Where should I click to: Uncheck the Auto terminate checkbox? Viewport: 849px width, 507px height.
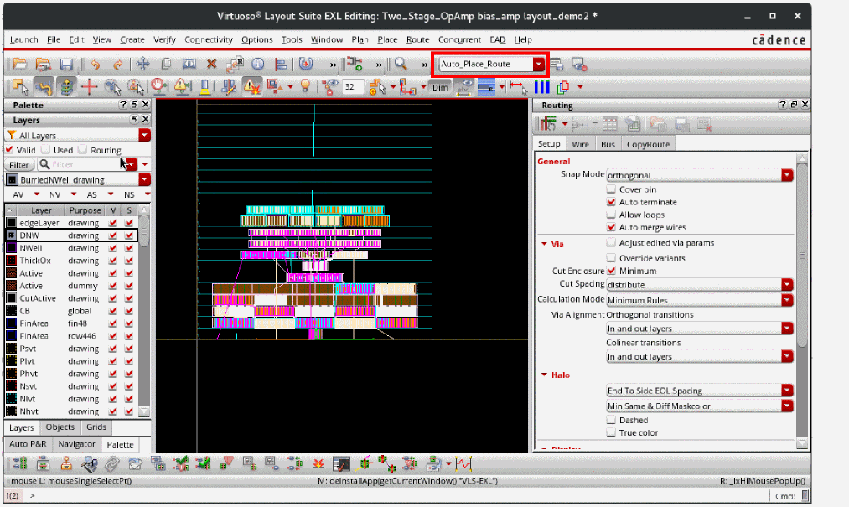click(611, 202)
